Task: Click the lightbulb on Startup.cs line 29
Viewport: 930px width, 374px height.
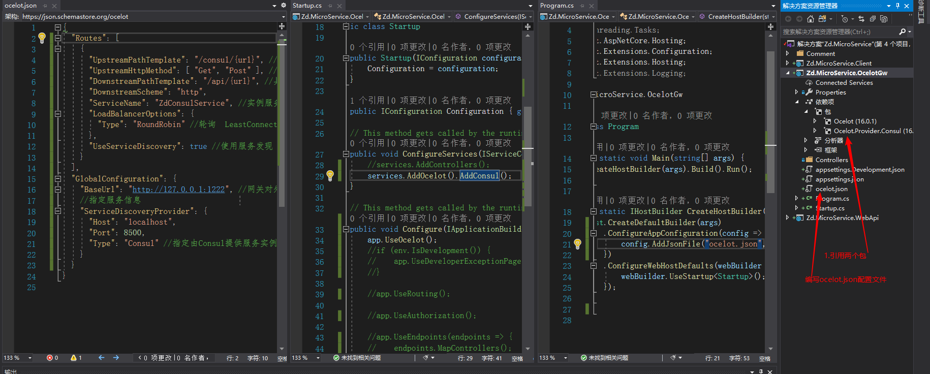Action: pyautogui.click(x=330, y=176)
